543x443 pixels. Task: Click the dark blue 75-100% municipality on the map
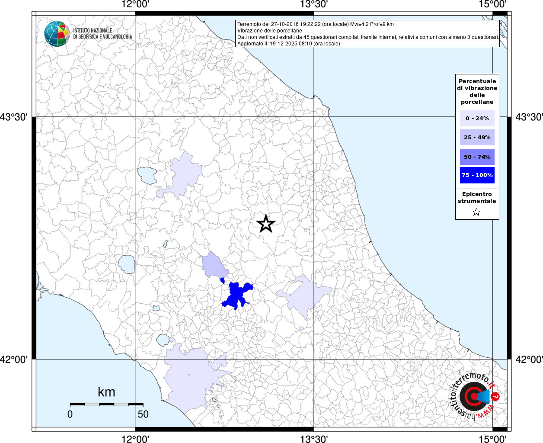(x=236, y=295)
